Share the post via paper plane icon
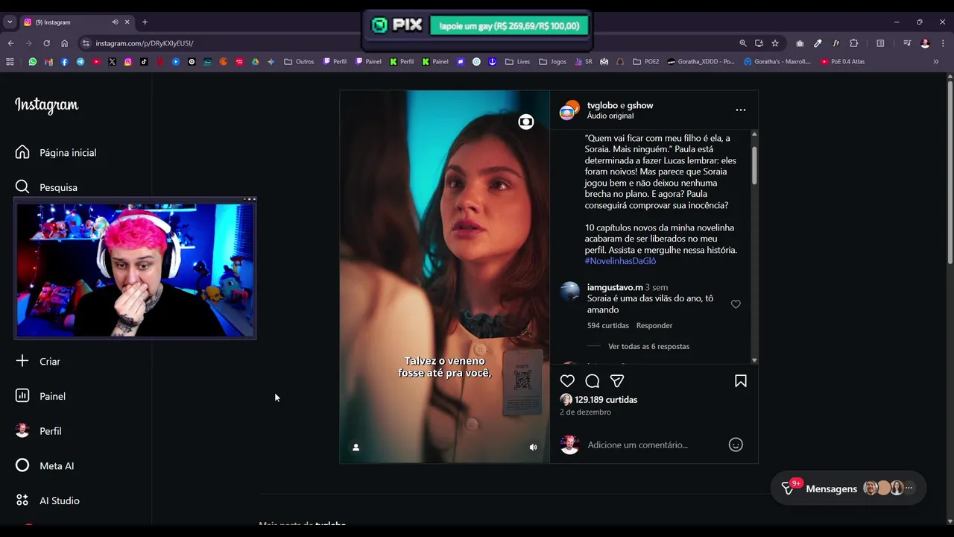 [x=617, y=381]
